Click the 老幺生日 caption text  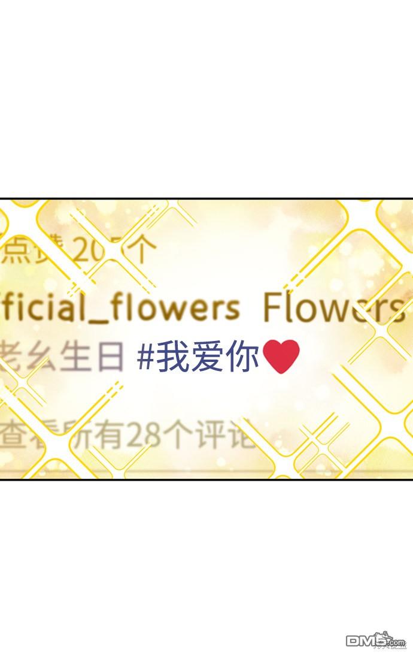[62, 357]
